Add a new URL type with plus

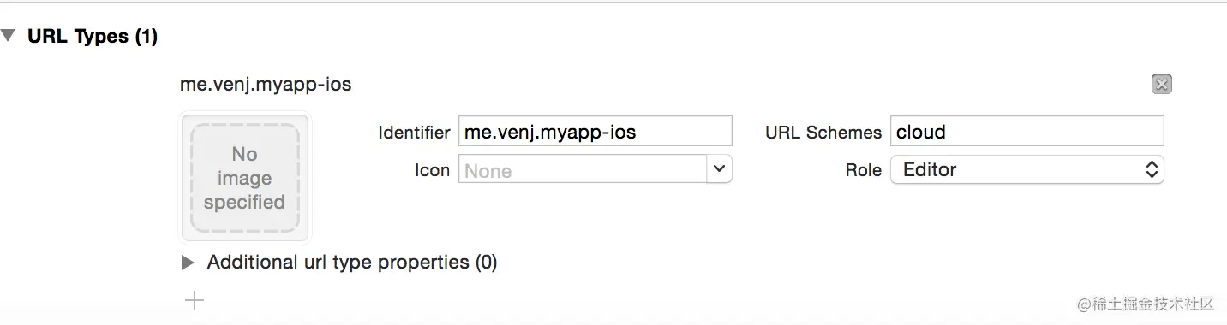195,300
